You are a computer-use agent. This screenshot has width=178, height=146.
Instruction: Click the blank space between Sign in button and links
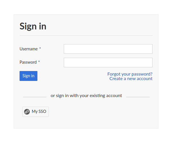71,76
